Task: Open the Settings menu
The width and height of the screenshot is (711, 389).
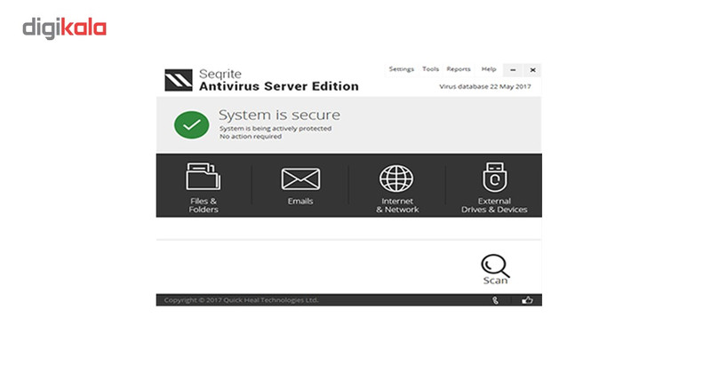Action: click(402, 69)
